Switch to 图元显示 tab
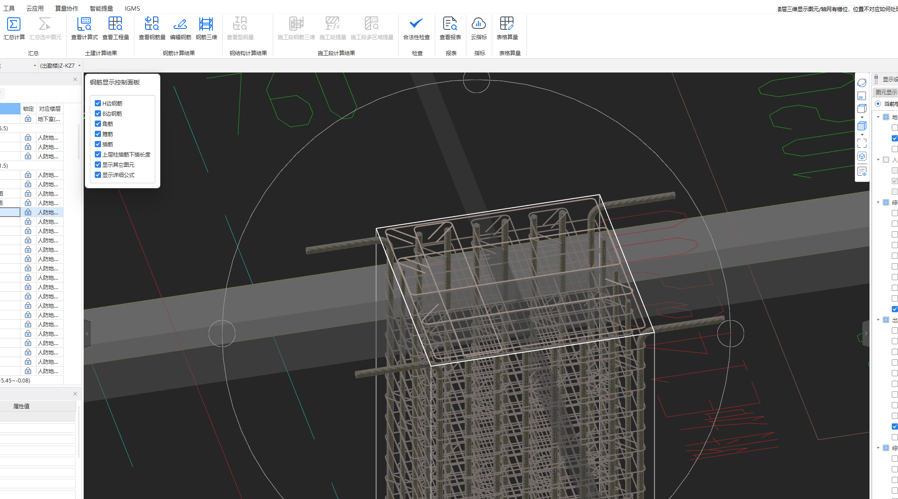 [886, 92]
